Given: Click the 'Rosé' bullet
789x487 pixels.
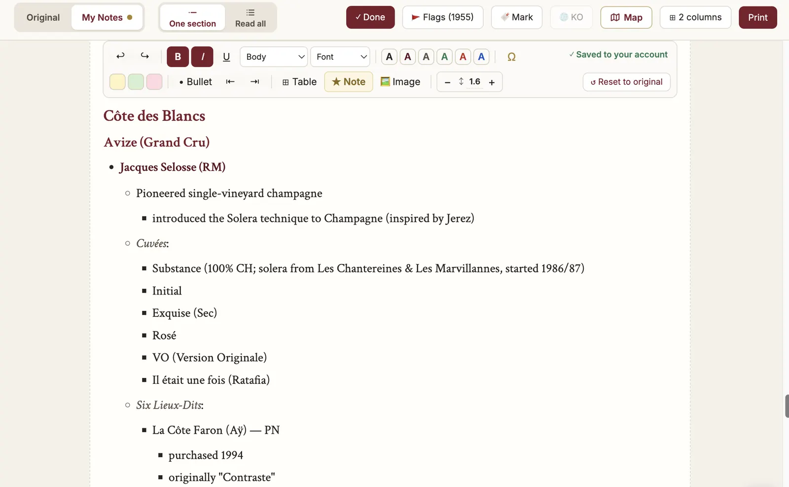Looking at the screenshot, I should click(164, 336).
